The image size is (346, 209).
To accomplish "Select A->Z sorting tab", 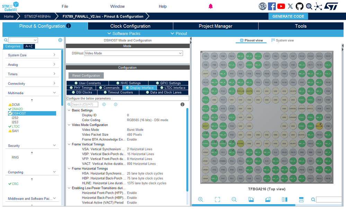I will pyautogui.click(x=29, y=46).
